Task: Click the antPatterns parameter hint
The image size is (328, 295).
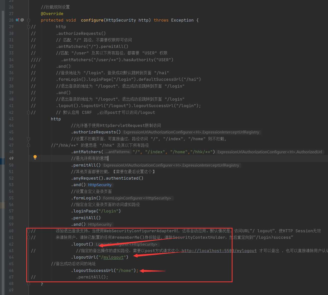Action: (118, 152)
